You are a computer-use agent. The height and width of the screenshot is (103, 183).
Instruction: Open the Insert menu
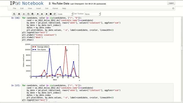[x=39, y=8]
